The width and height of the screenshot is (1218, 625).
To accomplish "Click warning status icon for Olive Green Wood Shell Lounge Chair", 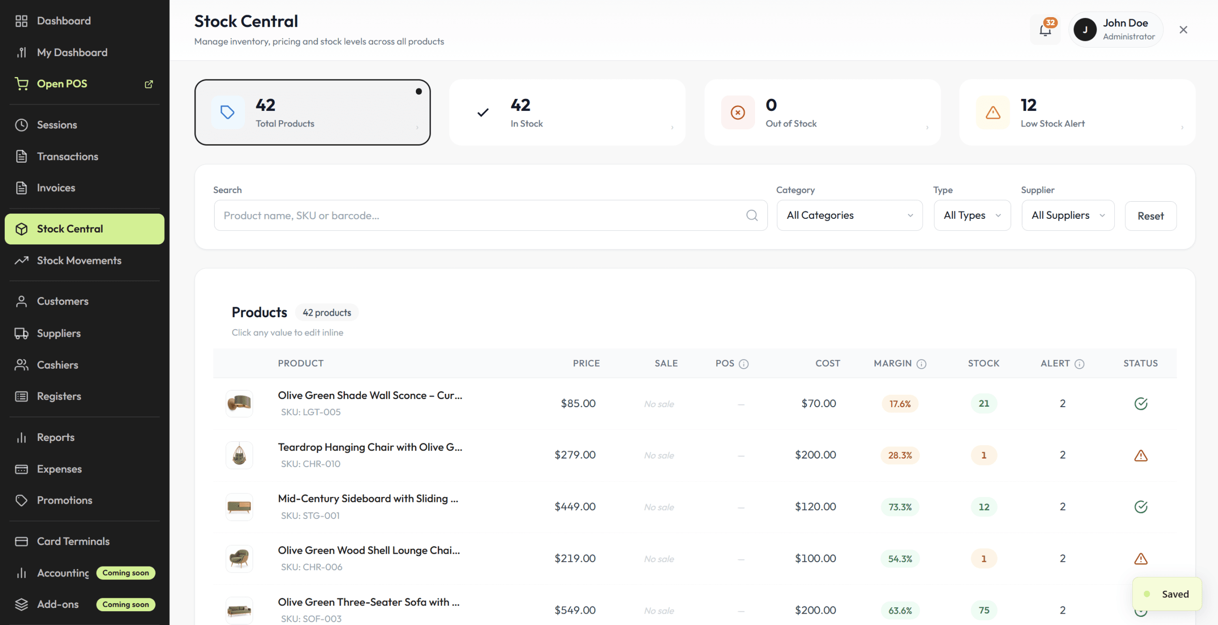I will click(x=1141, y=559).
